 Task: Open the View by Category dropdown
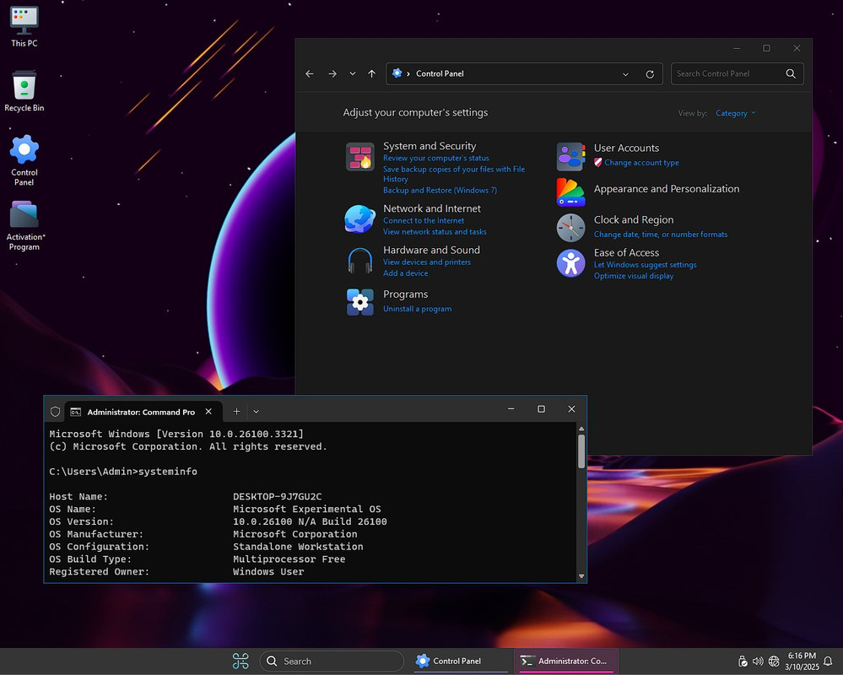735,113
